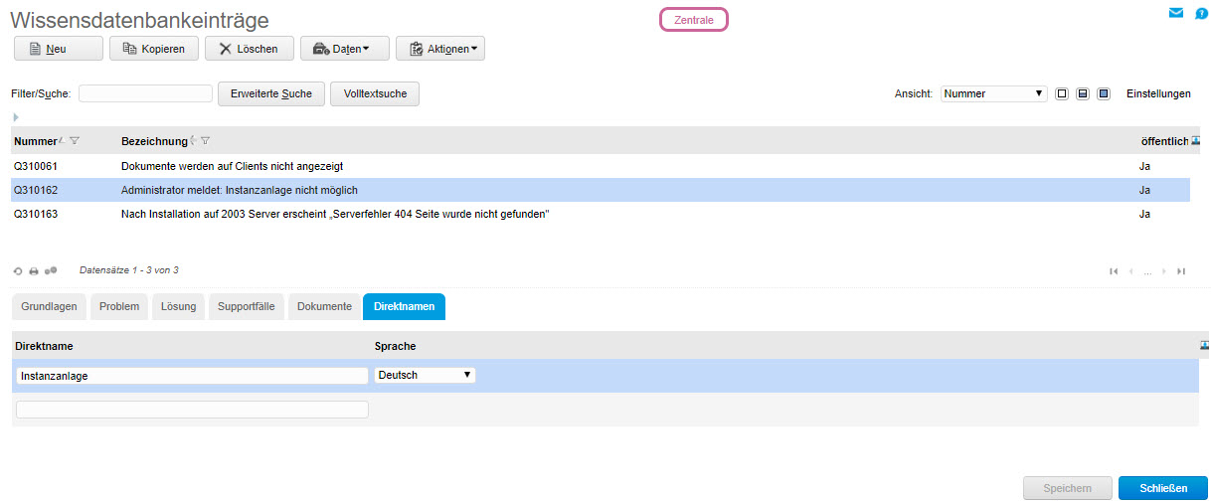Switch to the Dokumente tab
This screenshot has height=503, width=1211.
(x=324, y=306)
